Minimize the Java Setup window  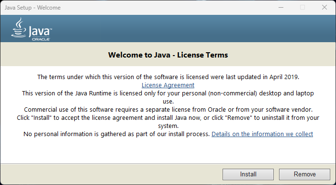[x=281, y=7]
